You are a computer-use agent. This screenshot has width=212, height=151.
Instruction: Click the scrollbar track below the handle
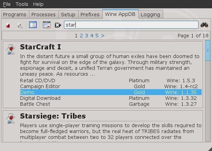208,101
